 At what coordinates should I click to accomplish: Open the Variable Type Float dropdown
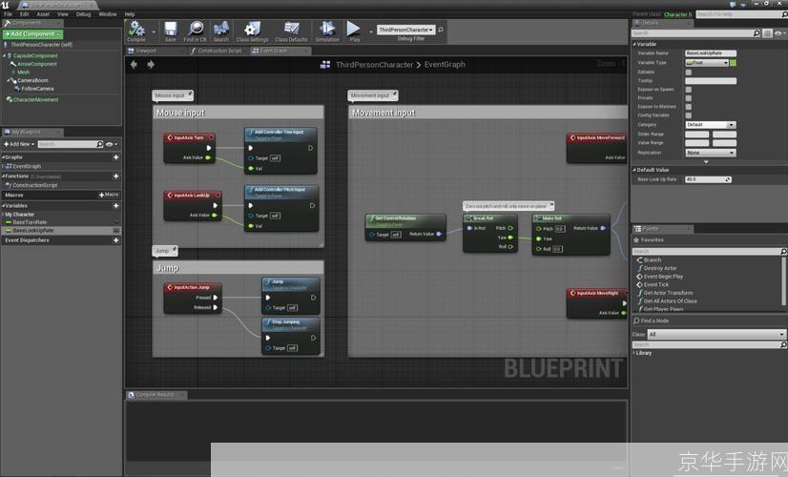[x=707, y=63]
